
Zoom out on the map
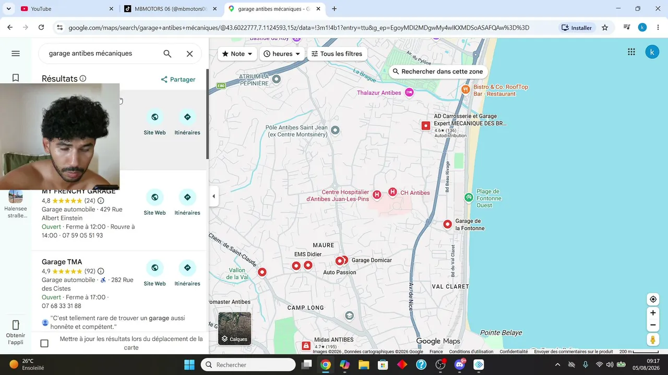653,326
